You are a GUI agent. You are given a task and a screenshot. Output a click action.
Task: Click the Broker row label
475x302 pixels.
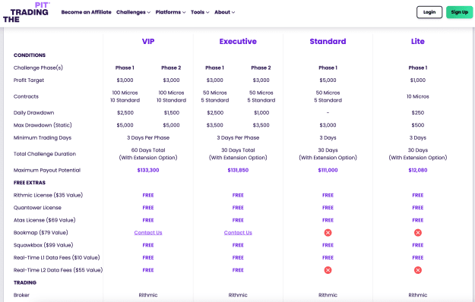(x=21, y=295)
